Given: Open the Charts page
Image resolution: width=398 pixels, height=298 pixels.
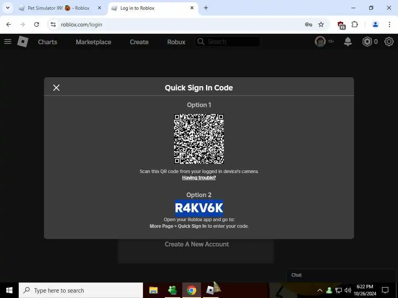Looking at the screenshot, I should pos(47,42).
